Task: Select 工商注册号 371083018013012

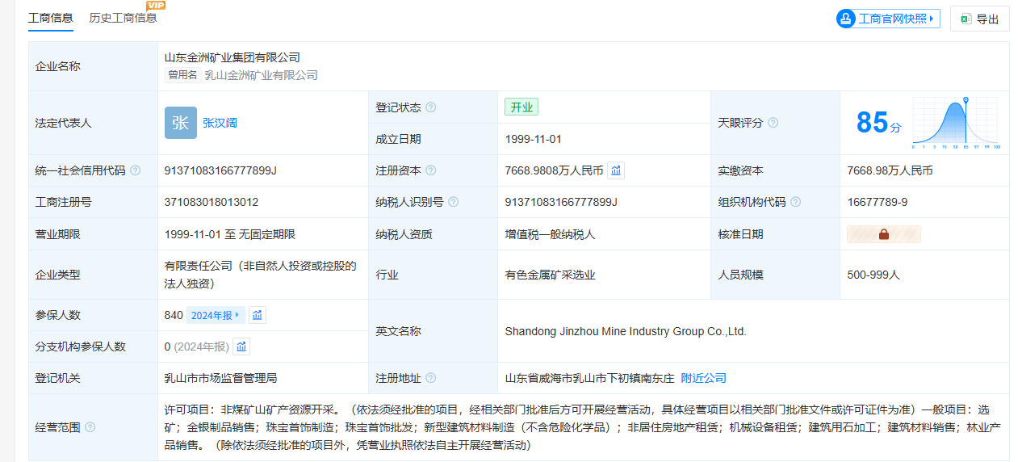Action: point(212,202)
